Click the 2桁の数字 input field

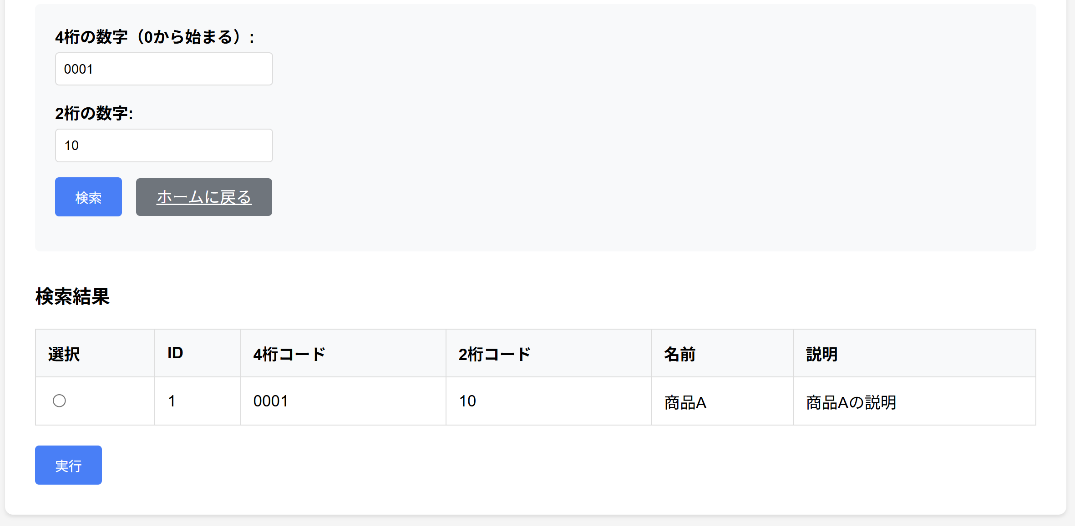[x=163, y=145]
